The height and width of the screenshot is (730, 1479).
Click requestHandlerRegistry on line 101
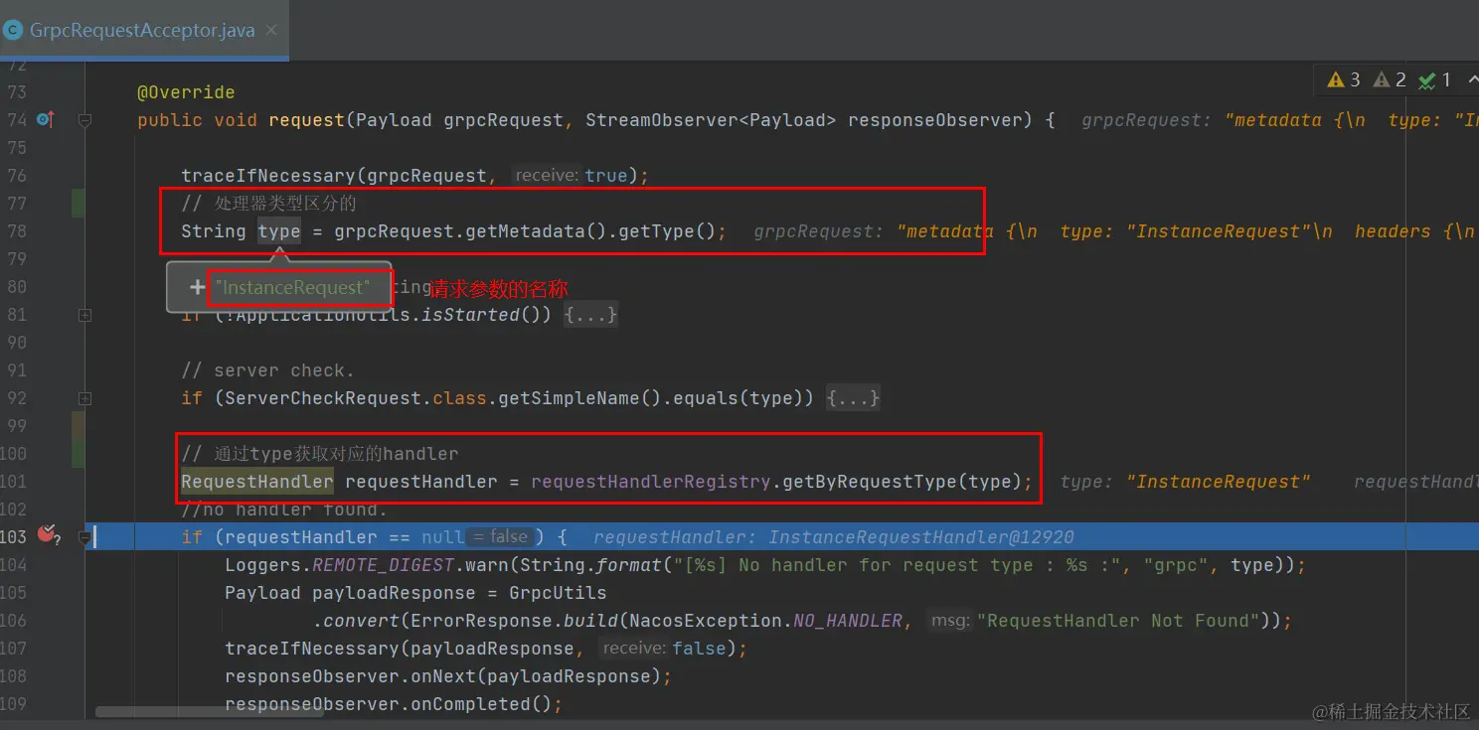[x=651, y=482]
